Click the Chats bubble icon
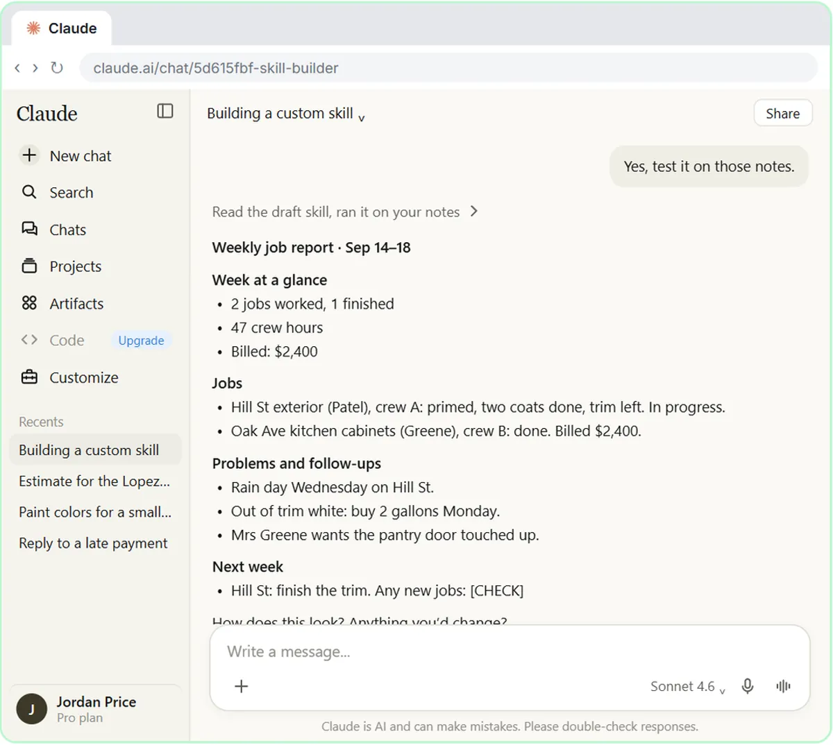Viewport: 833px width, 745px height. pos(29,229)
